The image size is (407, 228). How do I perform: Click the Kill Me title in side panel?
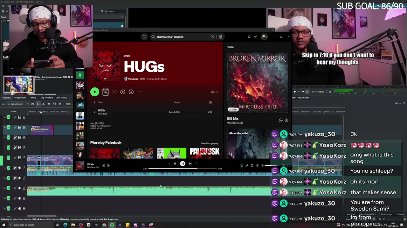click(232, 119)
